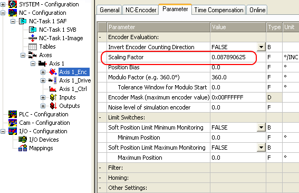Click the NC-Task 1 SAF icon
Viewport: 299px width, 193px height.
tap(23, 21)
